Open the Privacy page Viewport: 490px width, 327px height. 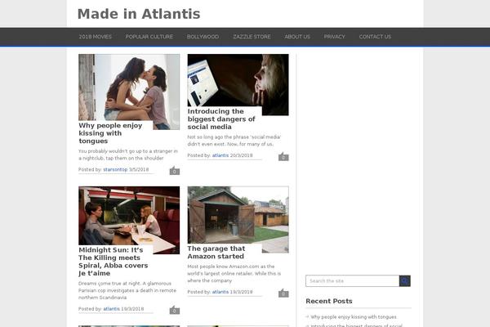[x=334, y=37]
